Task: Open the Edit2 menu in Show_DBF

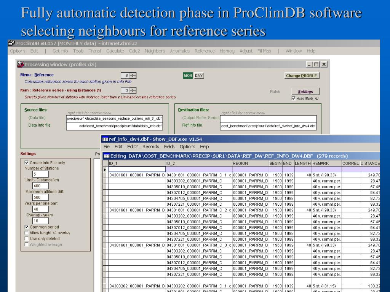Action: (132, 146)
